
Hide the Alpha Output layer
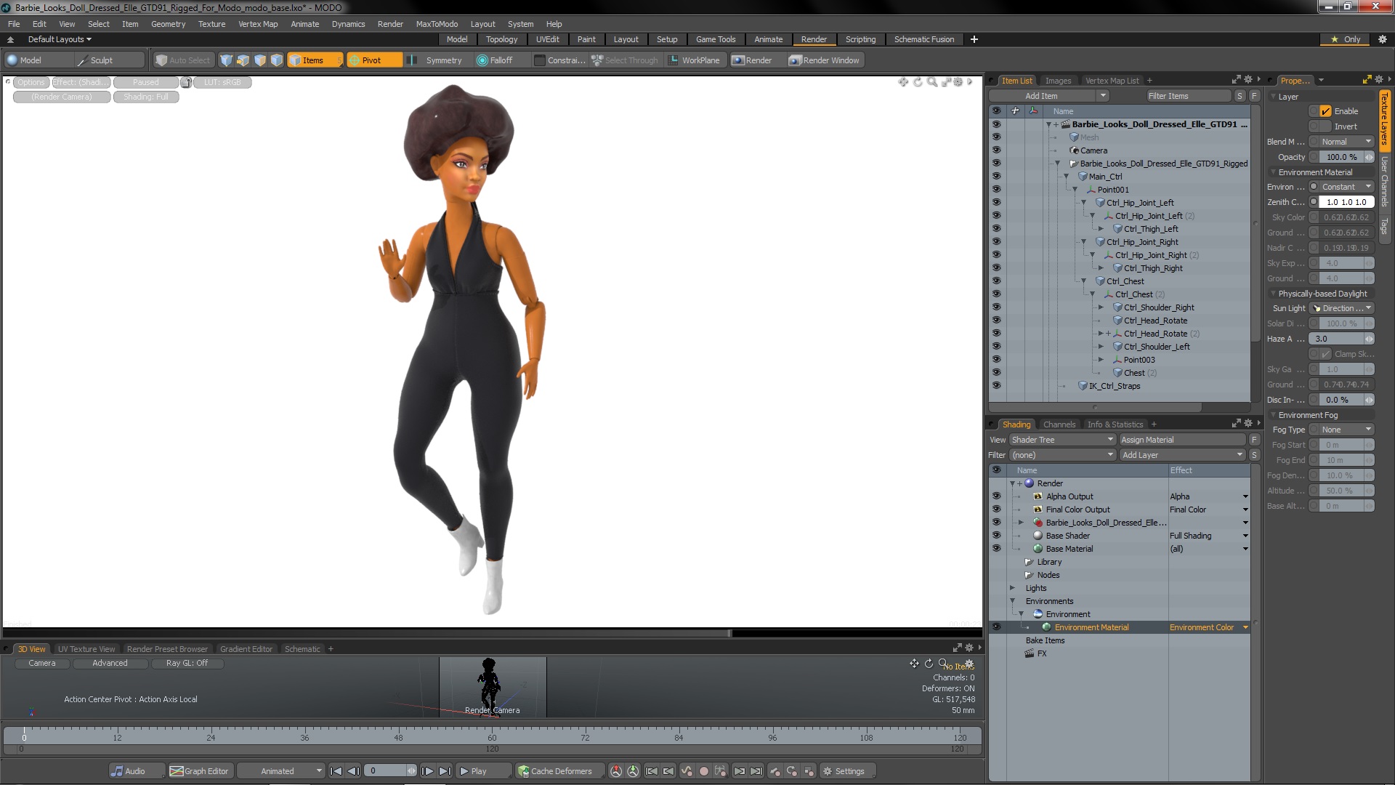pos(996,496)
